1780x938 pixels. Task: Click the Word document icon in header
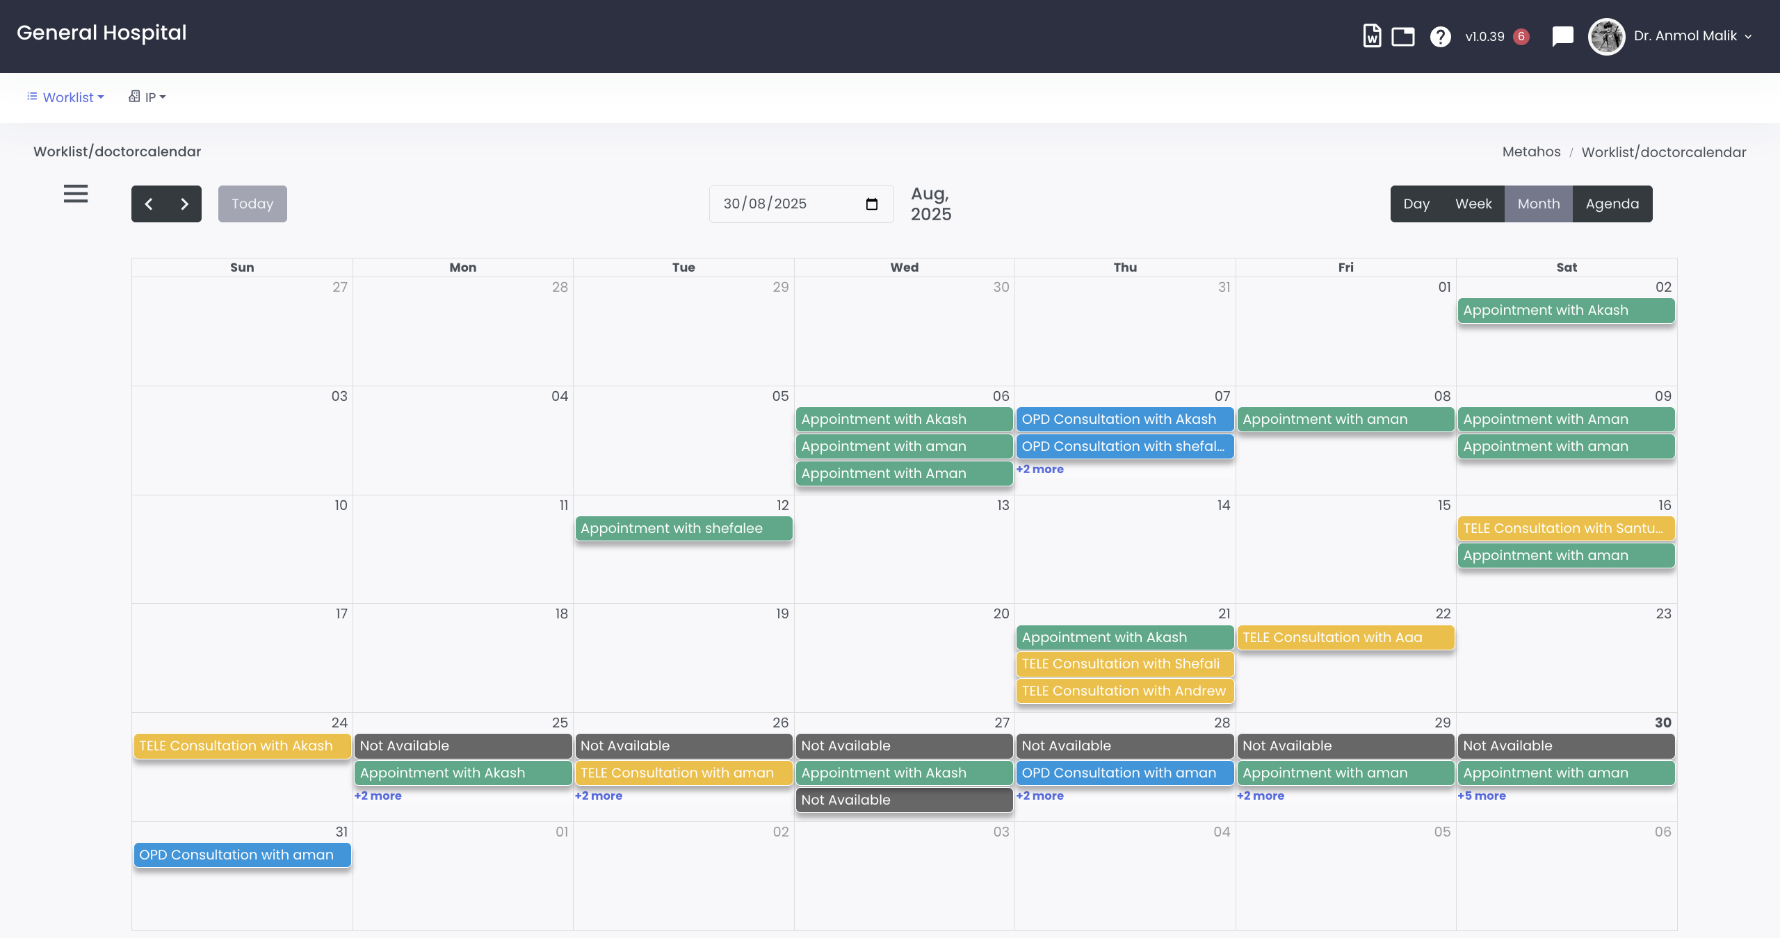(x=1372, y=36)
